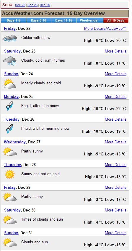This screenshot has height=251, width=132.
Task: Click the Monday day link
Action: 11,97
